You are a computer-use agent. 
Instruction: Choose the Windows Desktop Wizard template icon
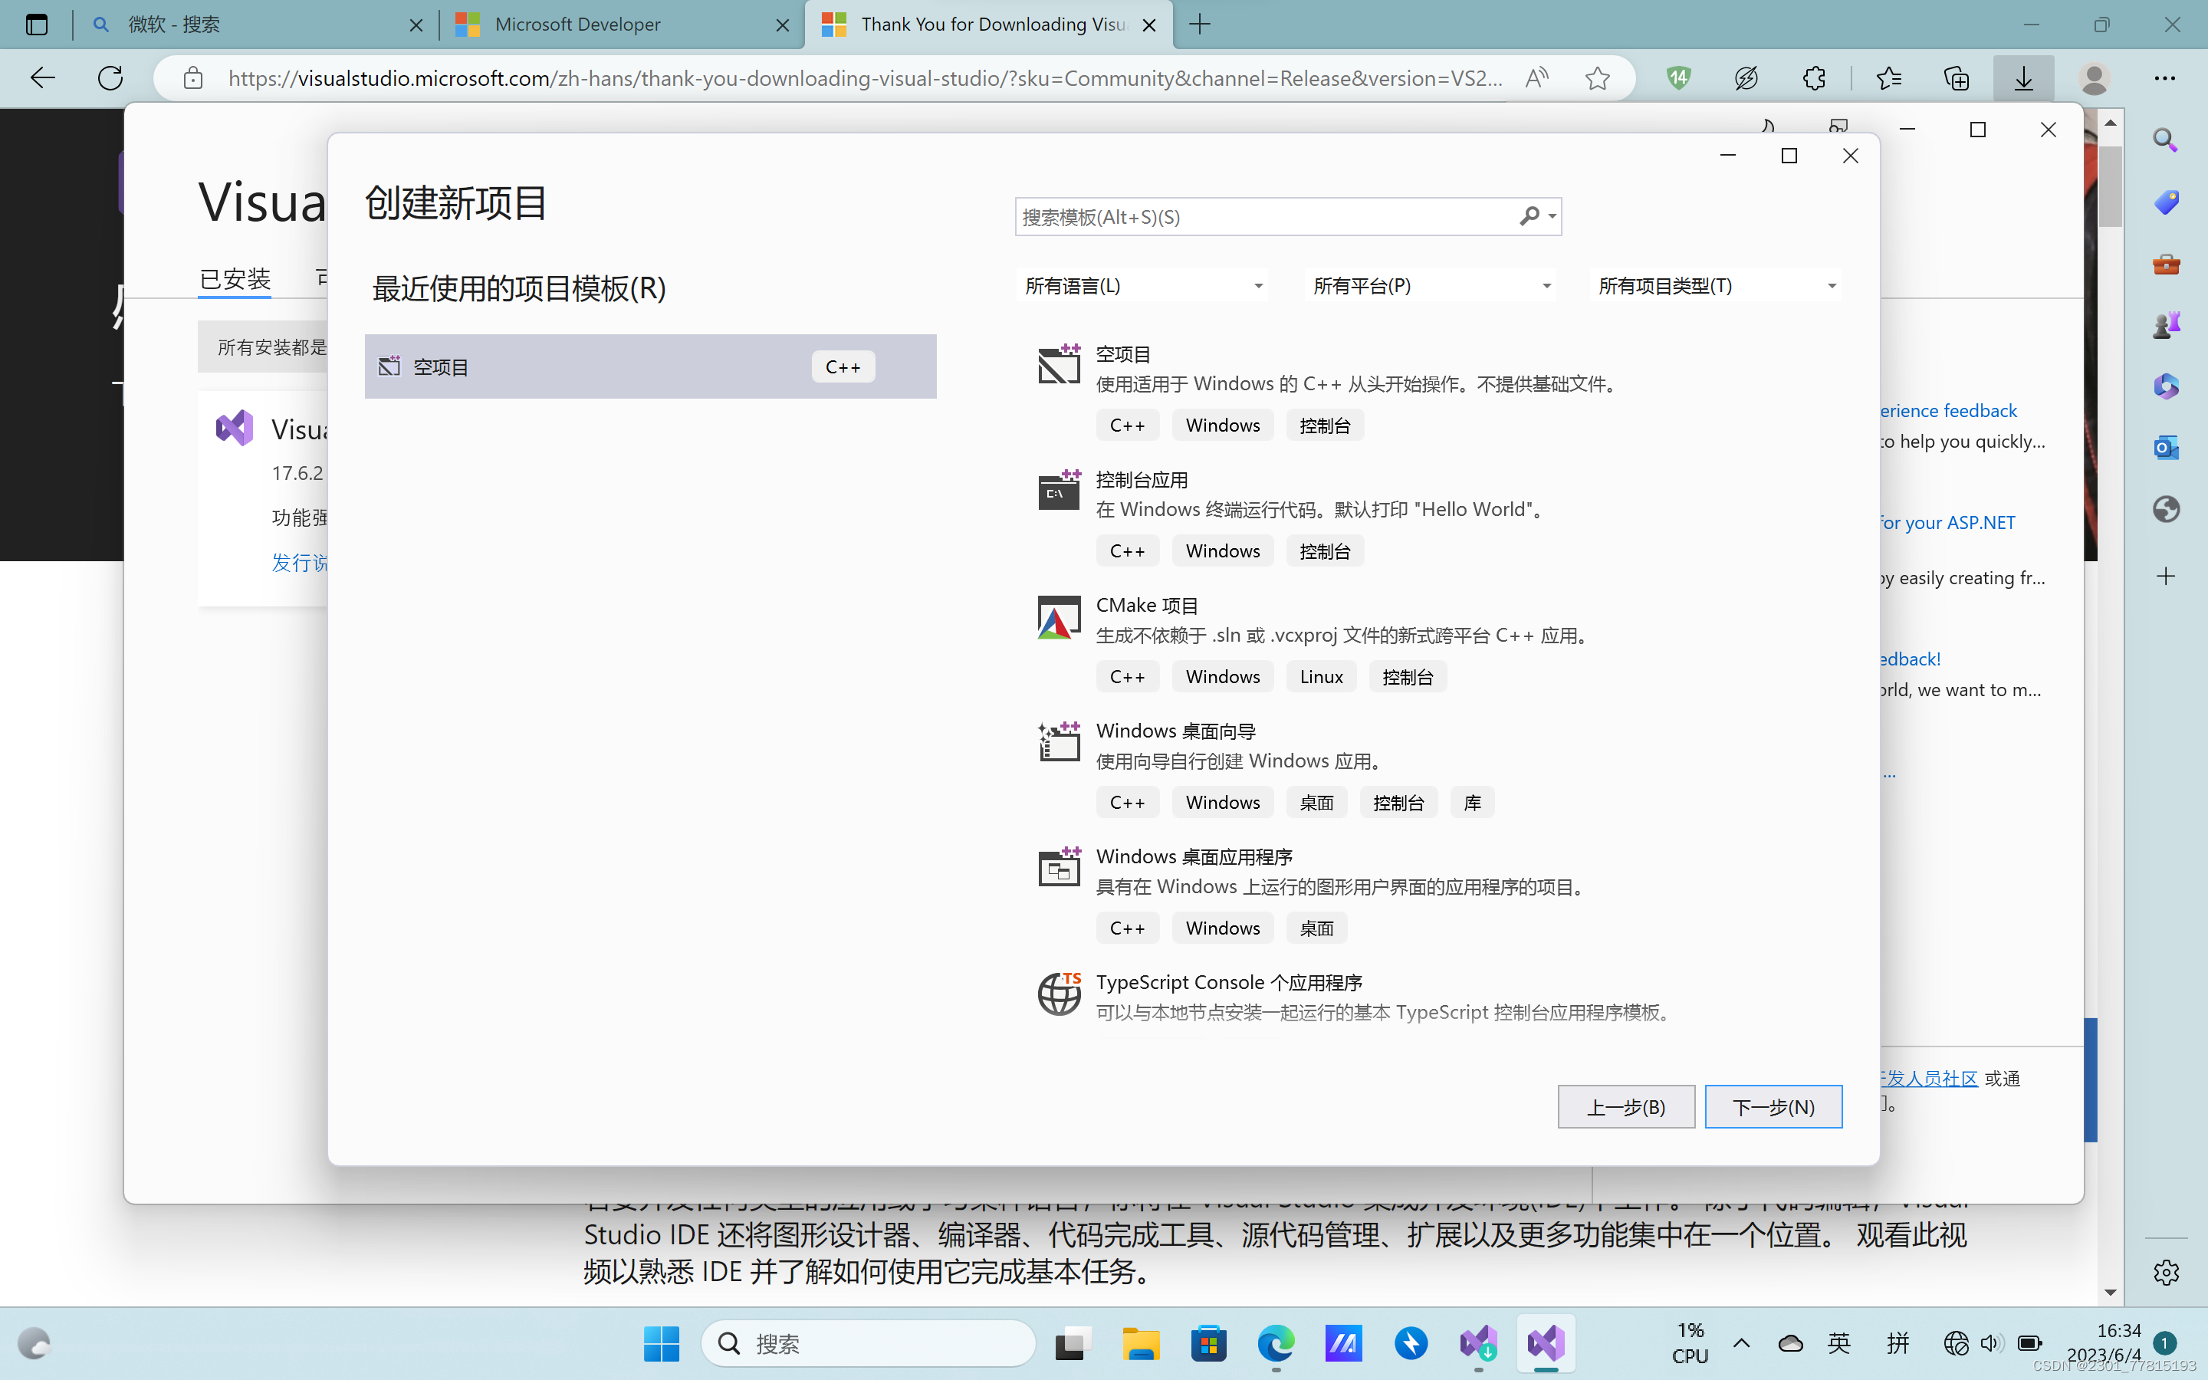pos(1058,743)
